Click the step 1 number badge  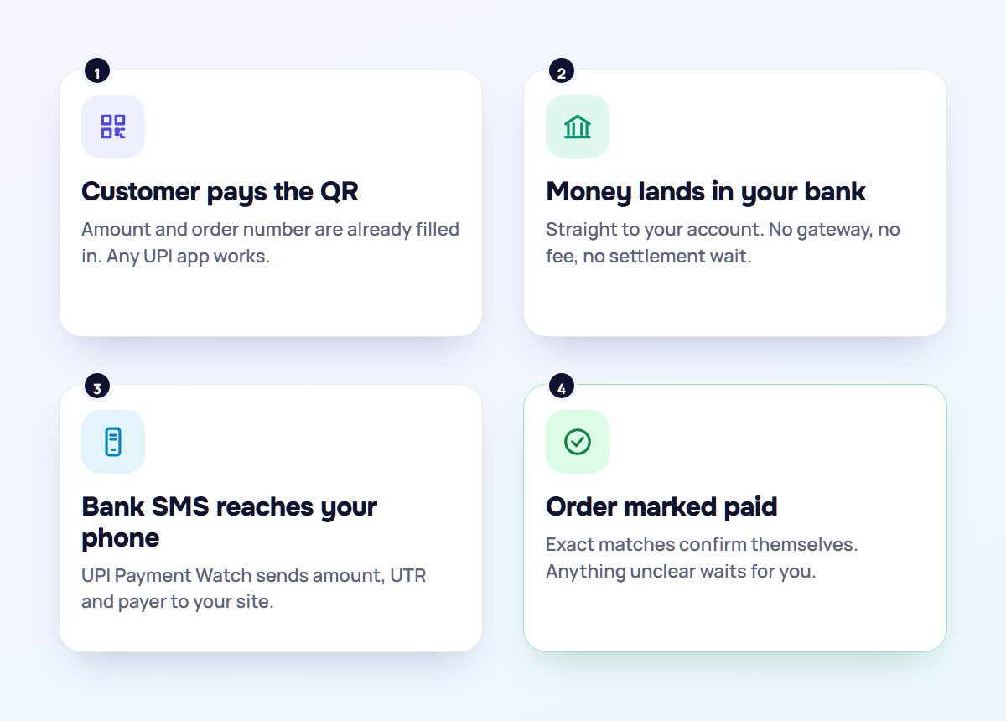(x=97, y=73)
